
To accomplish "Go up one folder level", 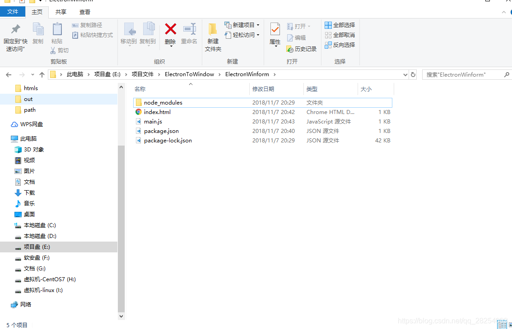I will click(42, 75).
